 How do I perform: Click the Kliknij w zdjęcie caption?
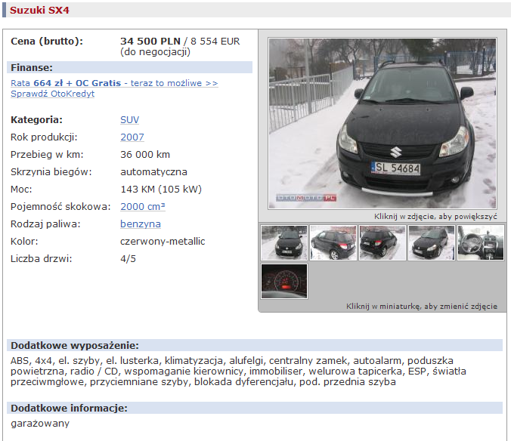(x=435, y=217)
